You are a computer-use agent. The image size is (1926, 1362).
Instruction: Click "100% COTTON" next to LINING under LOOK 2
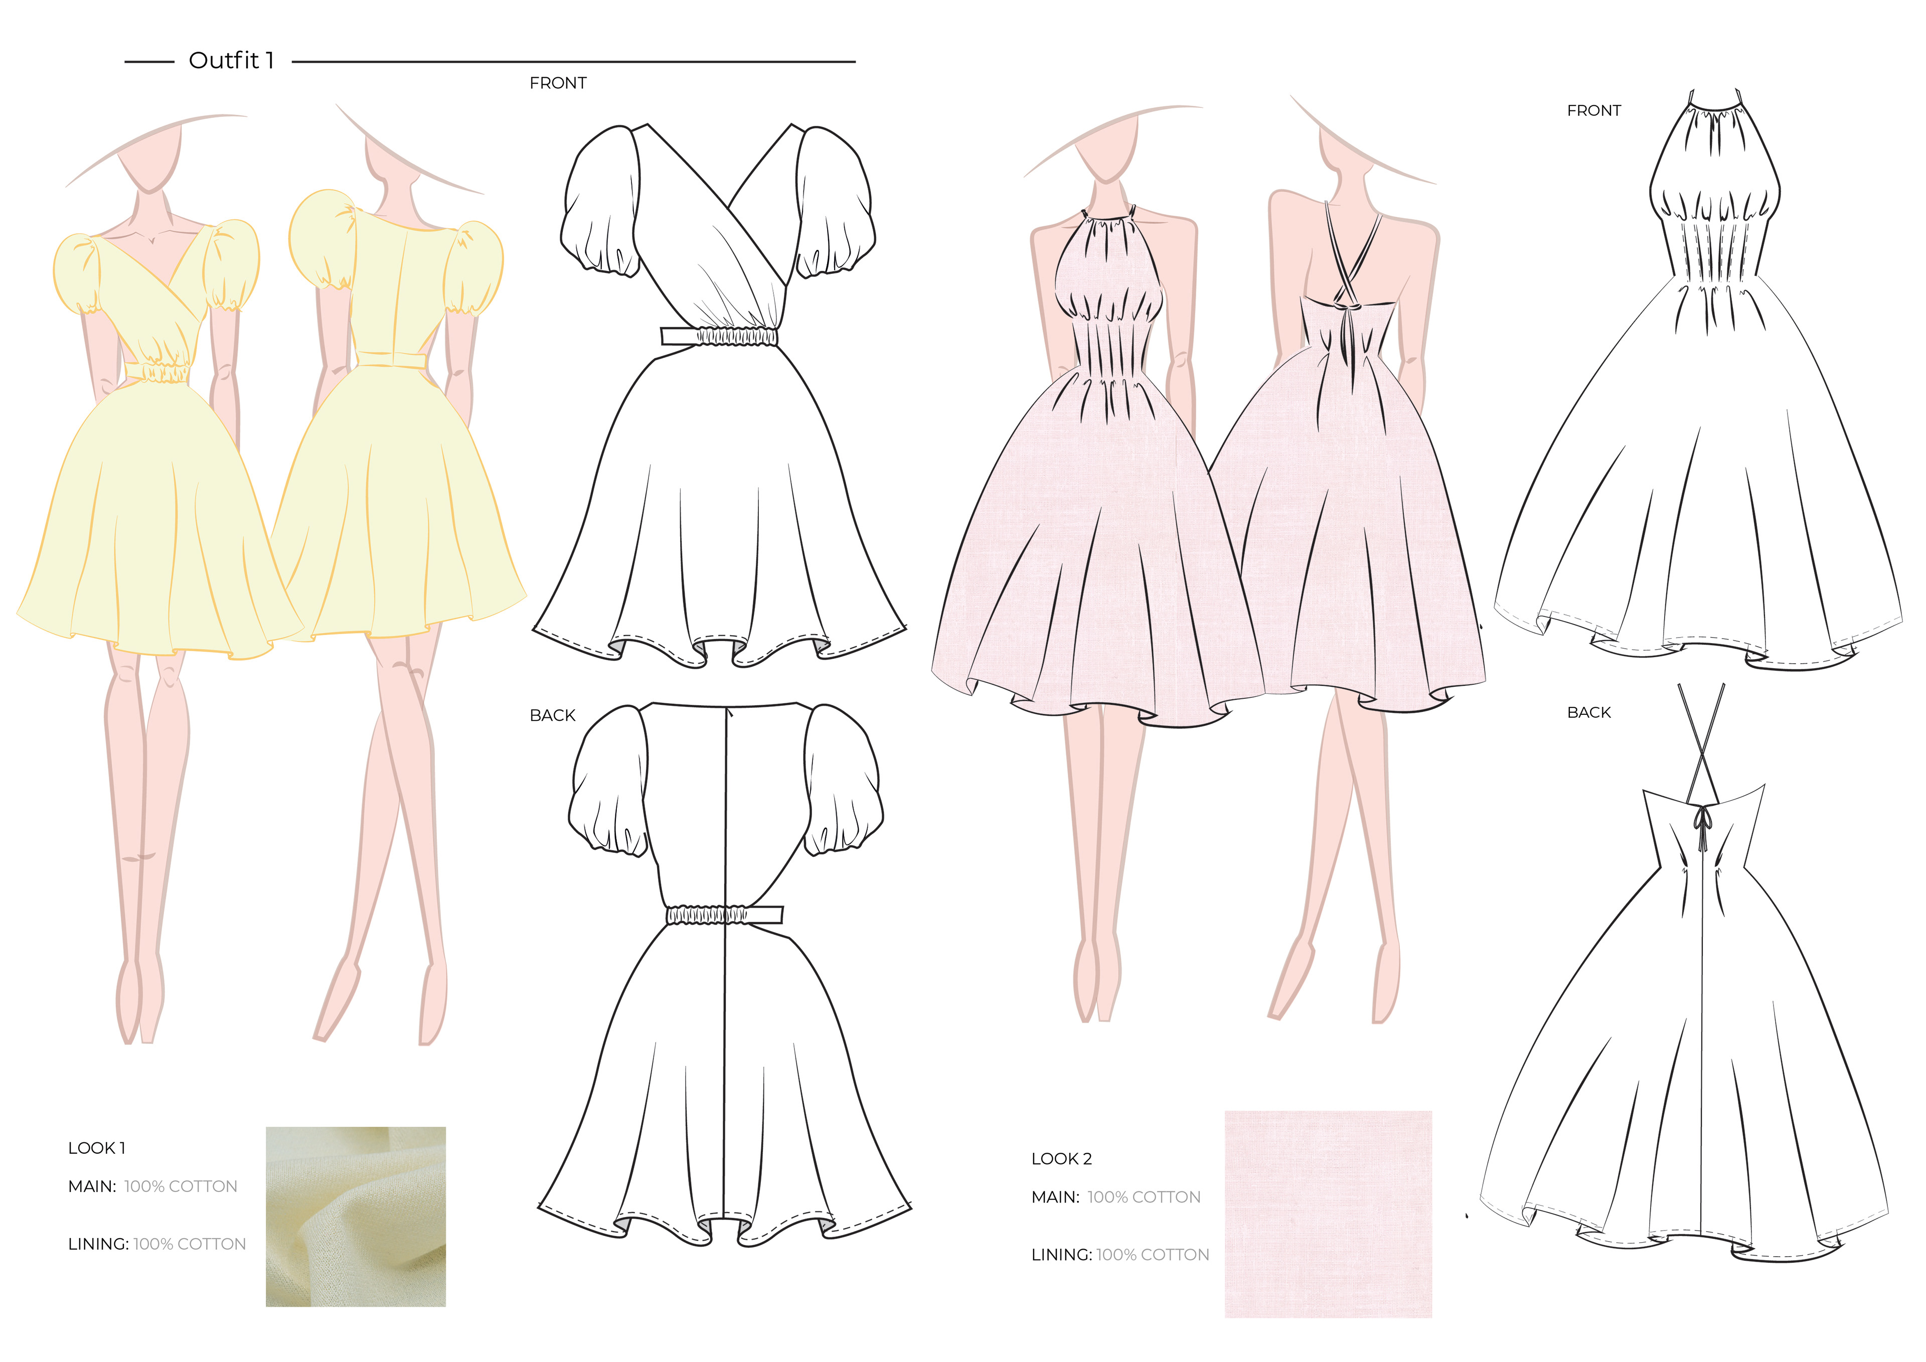1153,1256
